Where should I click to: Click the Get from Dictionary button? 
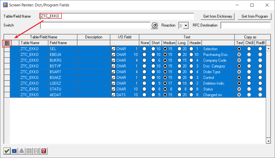[x=218, y=16]
